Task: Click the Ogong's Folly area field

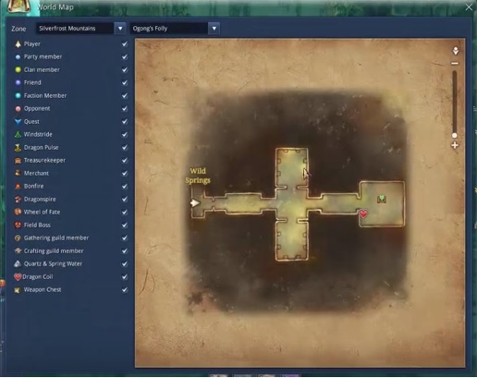Action: point(169,29)
